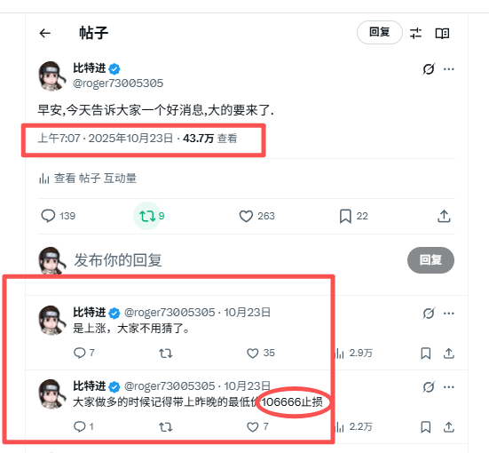The width and height of the screenshot is (489, 453).
Task: Bookmark the 106666止损 reply
Action: (426, 426)
